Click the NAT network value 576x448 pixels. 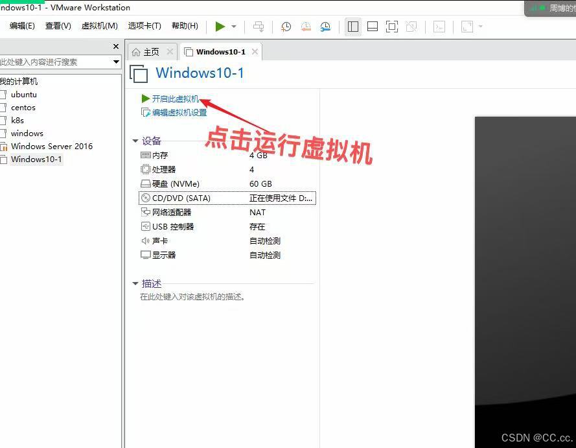[x=257, y=213]
